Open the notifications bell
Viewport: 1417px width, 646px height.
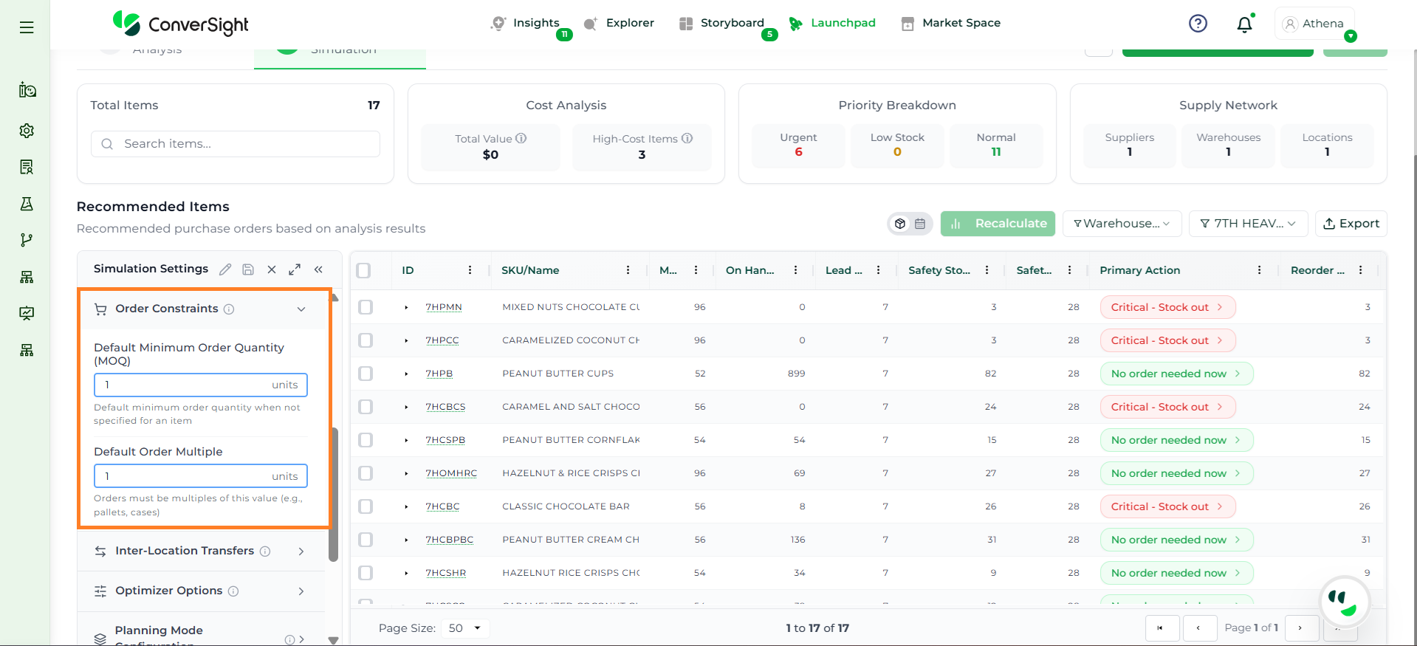click(1244, 24)
